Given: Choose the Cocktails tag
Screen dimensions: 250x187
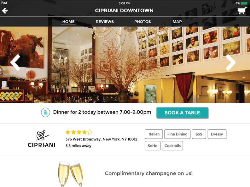Looking at the screenshot, I should pyautogui.click(x=172, y=146).
